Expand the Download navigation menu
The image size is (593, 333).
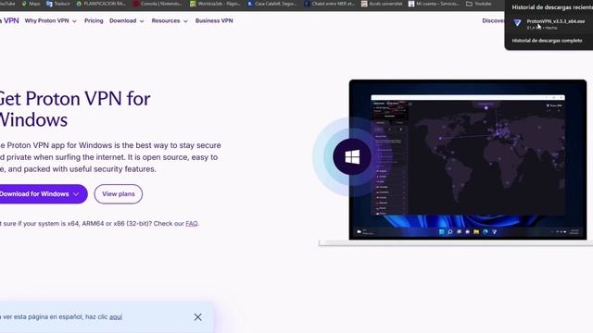[x=127, y=20]
